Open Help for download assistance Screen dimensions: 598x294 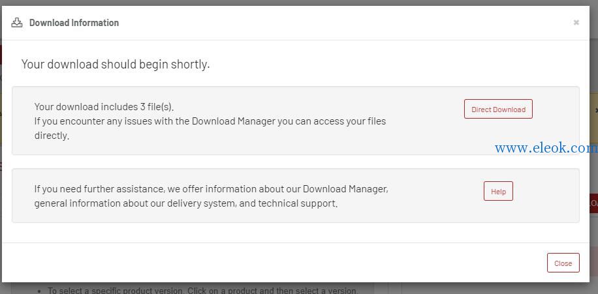click(x=498, y=191)
